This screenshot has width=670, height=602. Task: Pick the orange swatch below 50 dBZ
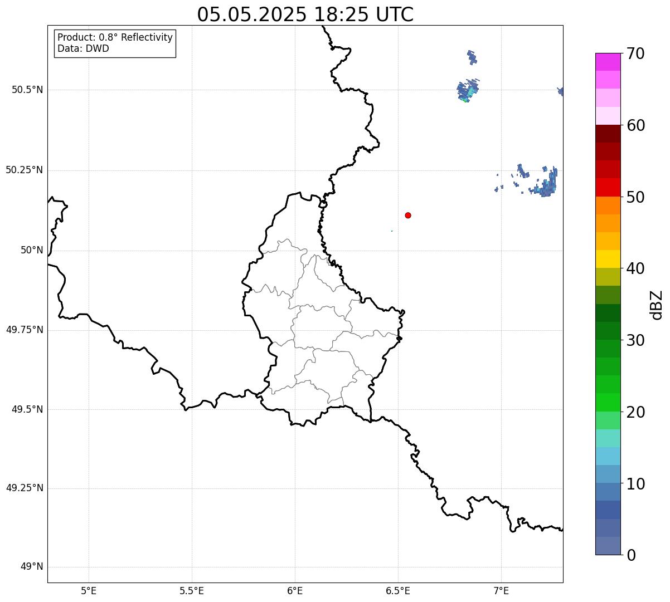608,205
